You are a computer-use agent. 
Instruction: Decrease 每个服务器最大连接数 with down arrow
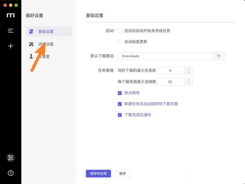tap(189, 83)
